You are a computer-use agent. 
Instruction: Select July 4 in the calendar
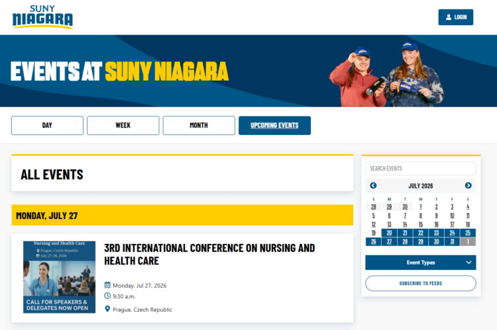point(468,207)
